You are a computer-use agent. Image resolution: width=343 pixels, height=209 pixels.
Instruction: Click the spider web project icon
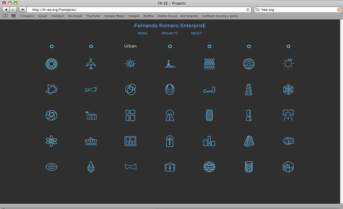click(288, 90)
